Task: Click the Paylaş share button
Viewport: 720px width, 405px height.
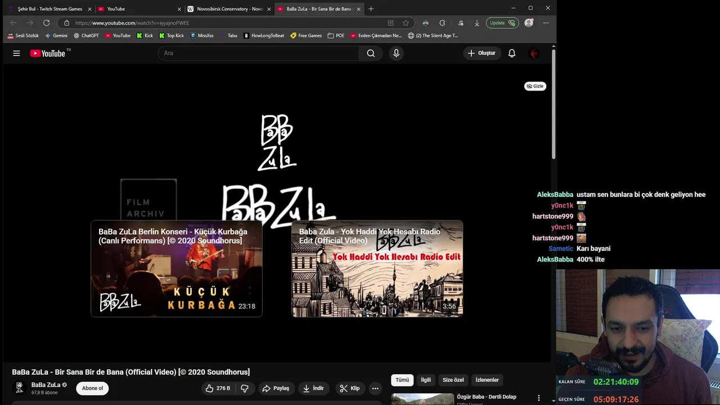Action: [275, 388]
